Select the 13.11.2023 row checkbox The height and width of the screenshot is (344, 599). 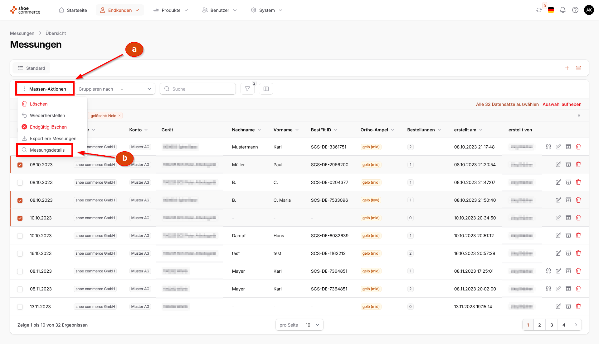coord(20,307)
